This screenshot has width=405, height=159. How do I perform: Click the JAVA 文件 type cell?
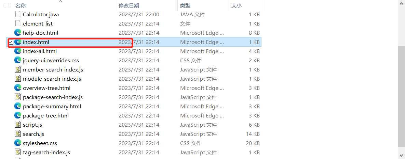[192, 15]
